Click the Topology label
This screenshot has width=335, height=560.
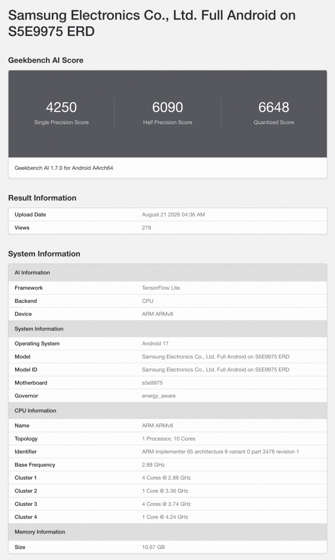(26, 439)
